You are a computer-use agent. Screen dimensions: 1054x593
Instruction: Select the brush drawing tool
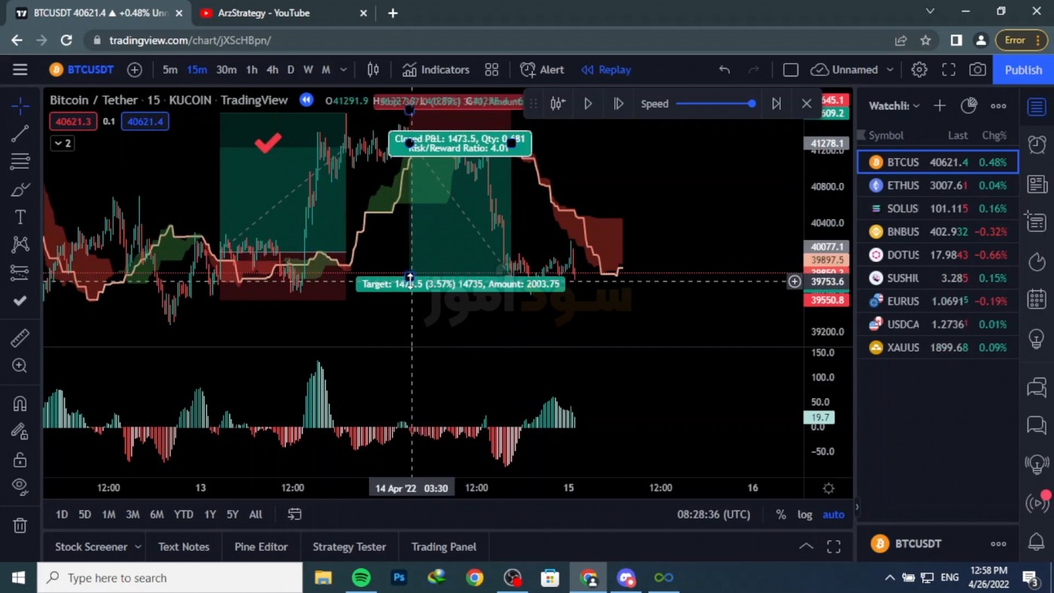click(20, 189)
